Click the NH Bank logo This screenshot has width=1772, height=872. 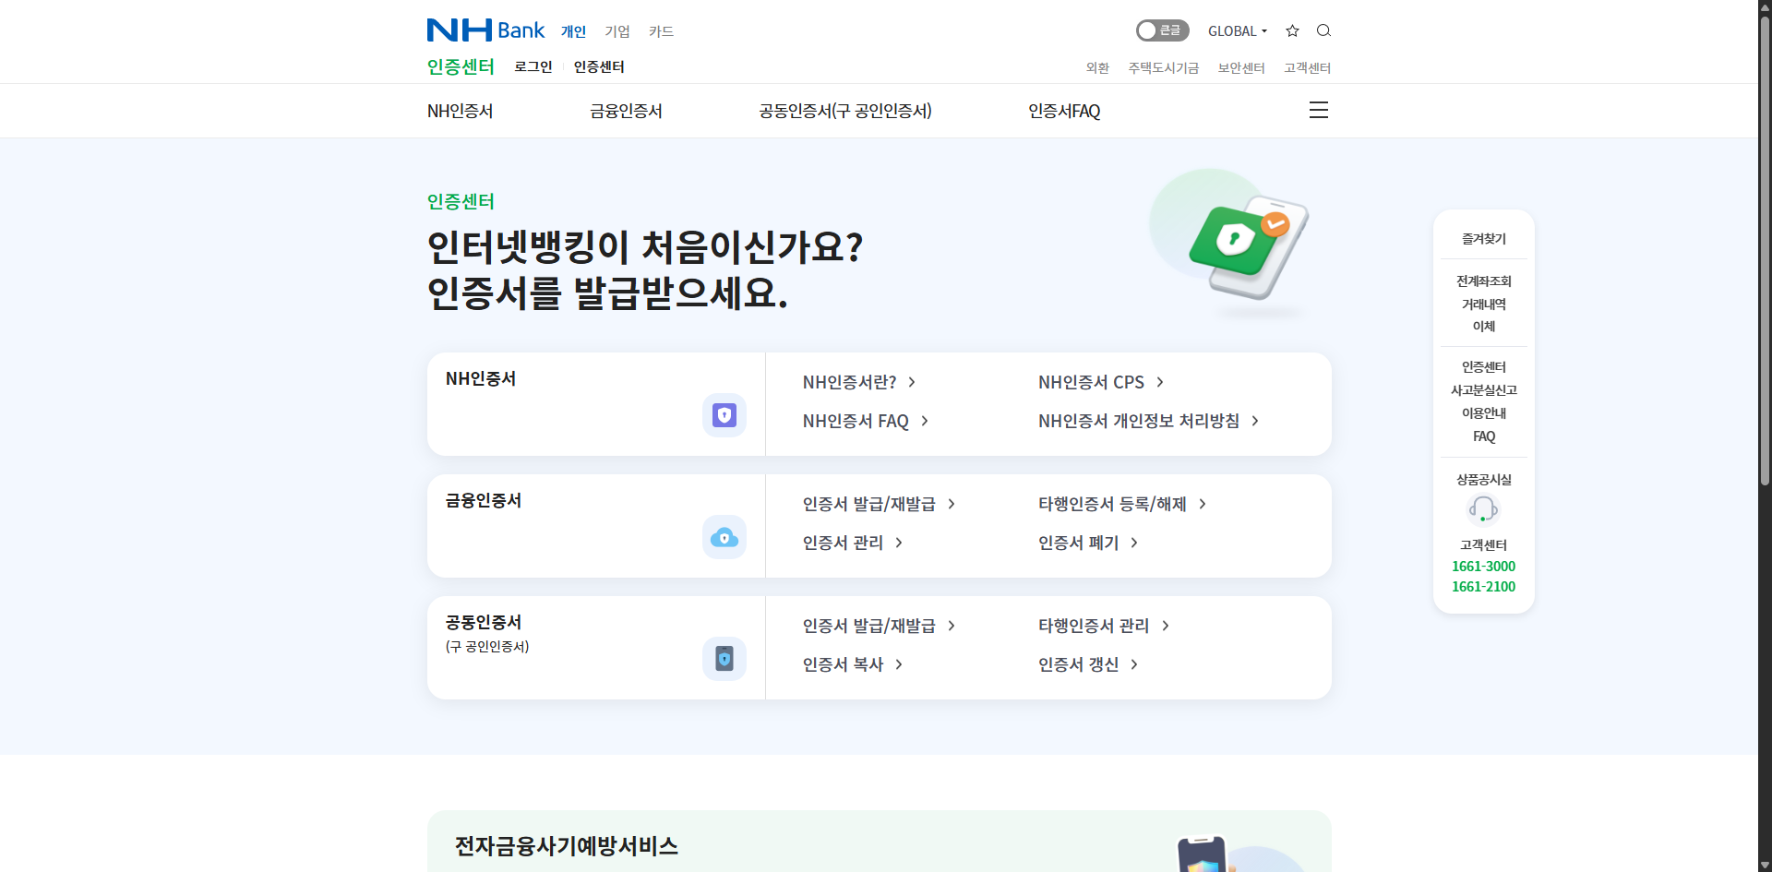click(485, 30)
